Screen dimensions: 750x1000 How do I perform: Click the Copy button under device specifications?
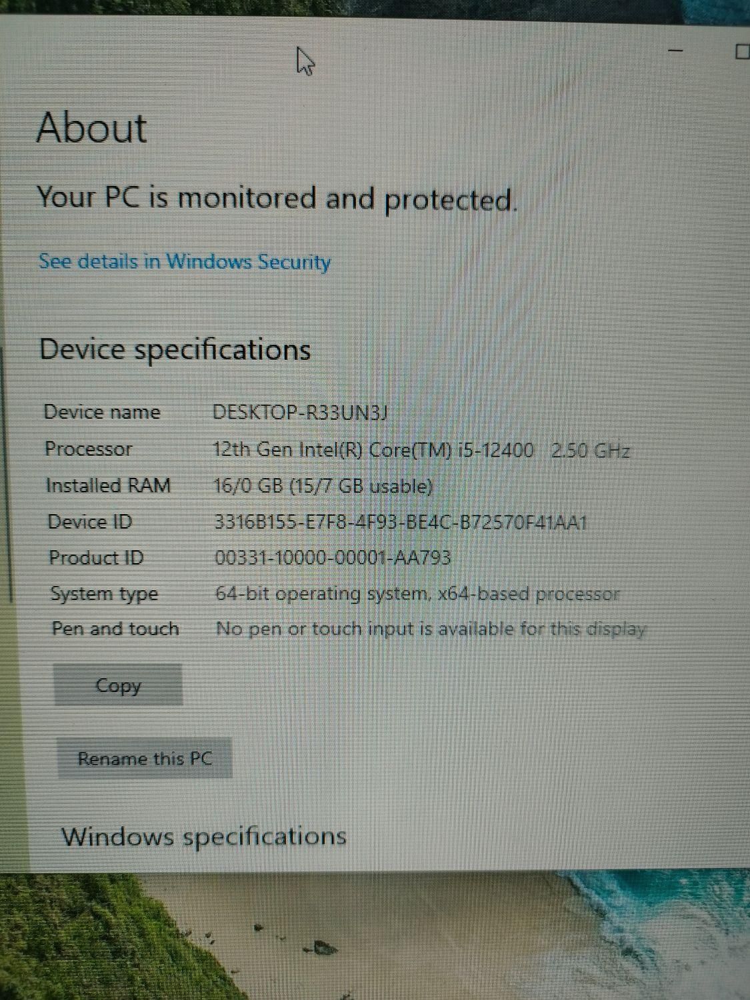(x=118, y=685)
